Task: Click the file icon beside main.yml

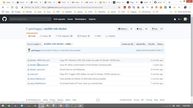Action: (28, 74)
